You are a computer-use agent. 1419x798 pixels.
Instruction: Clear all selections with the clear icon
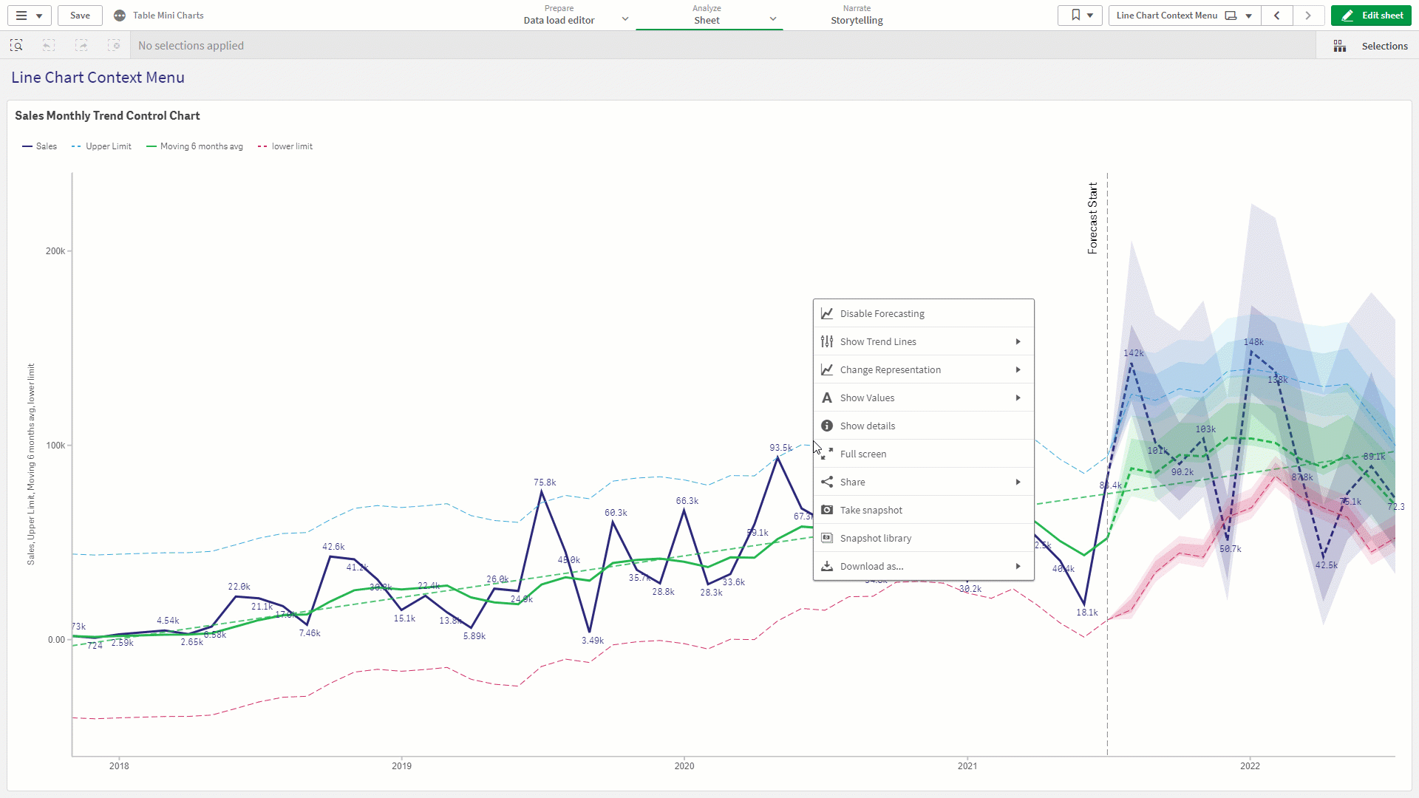coord(115,45)
